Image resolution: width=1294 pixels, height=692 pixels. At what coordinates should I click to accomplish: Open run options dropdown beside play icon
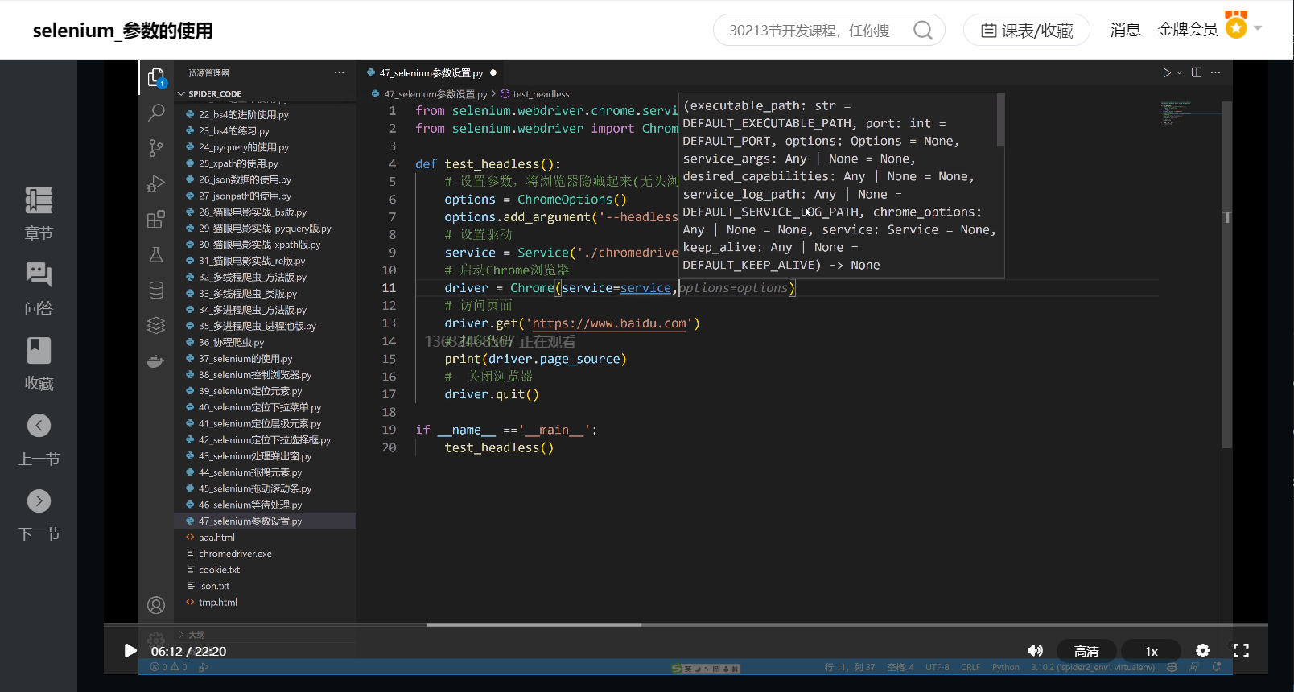(x=1180, y=72)
